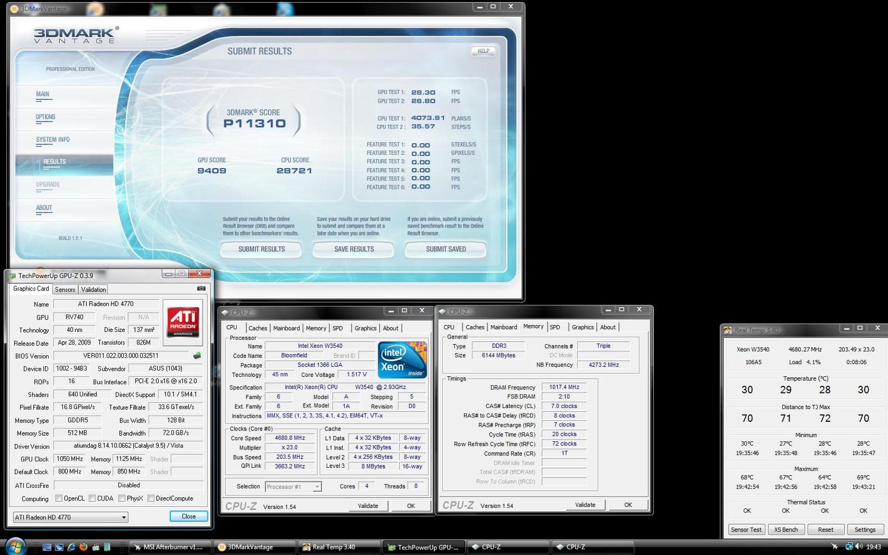Click the network tray icon
Screen dimensions: 888x555
click(849, 547)
